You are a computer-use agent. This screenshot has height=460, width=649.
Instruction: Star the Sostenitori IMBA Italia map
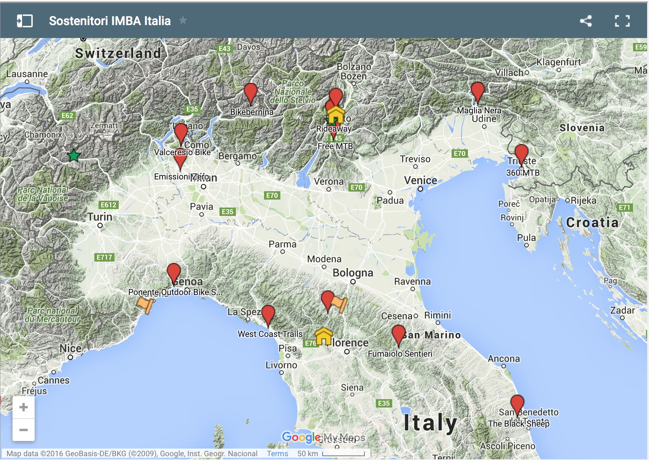[183, 20]
